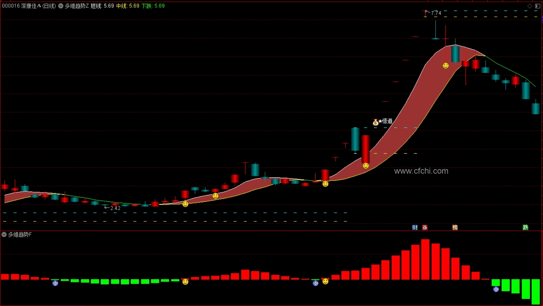Click the first sad face in 多维趋势F panel
The image size is (543, 306).
(55, 283)
